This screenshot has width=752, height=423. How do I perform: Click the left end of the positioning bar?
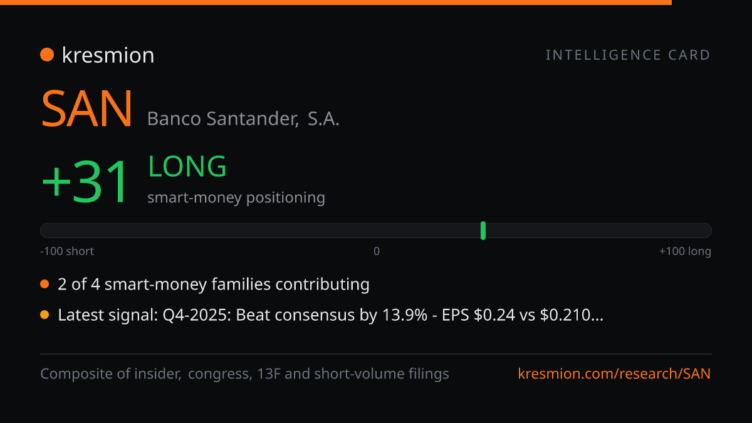(45, 231)
